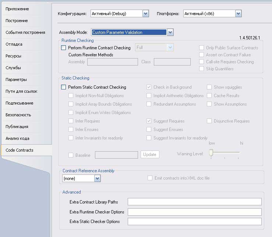This screenshot has width=272, height=237.
Task: Check Infer Invariants for readonly
Action: pyautogui.click(x=71, y=138)
